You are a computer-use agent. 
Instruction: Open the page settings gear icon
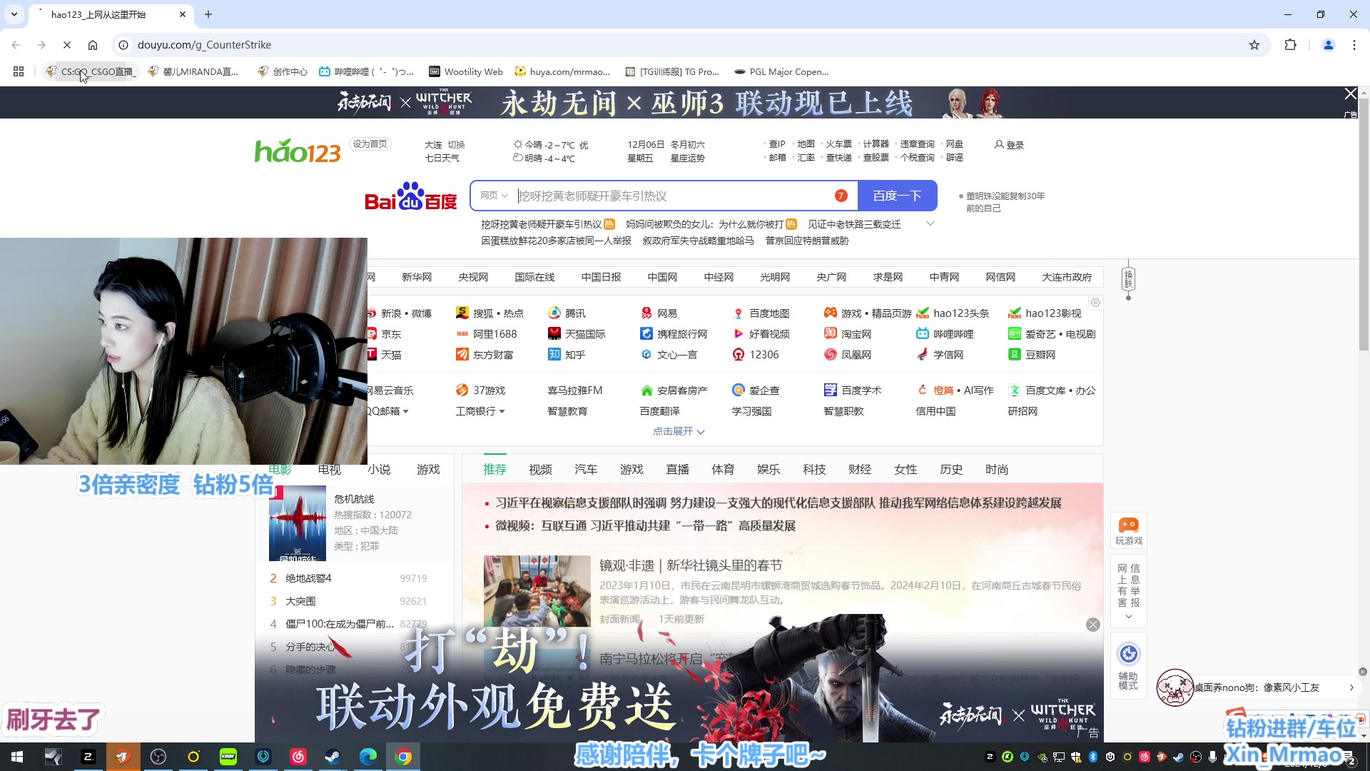[1095, 303]
